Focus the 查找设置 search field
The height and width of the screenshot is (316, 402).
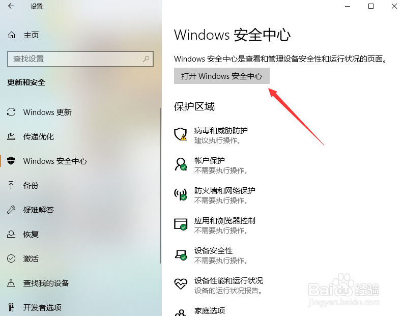point(80,59)
